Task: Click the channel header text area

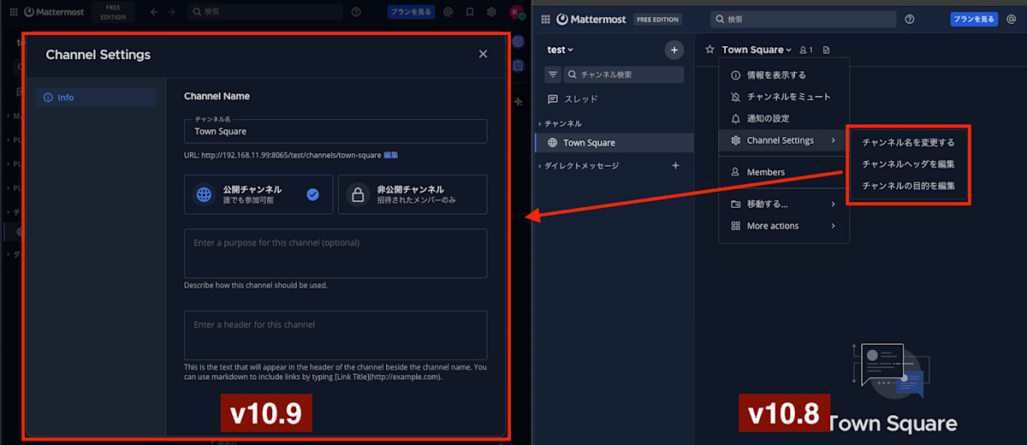Action: tap(335, 335)
